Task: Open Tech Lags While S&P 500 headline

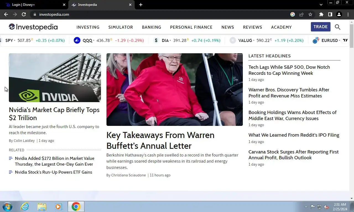Action: click(x=289, y=70)
